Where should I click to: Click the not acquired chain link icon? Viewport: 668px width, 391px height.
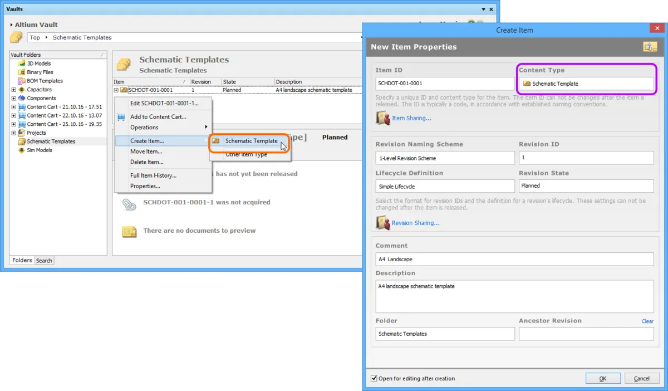(x=129, y=204)
